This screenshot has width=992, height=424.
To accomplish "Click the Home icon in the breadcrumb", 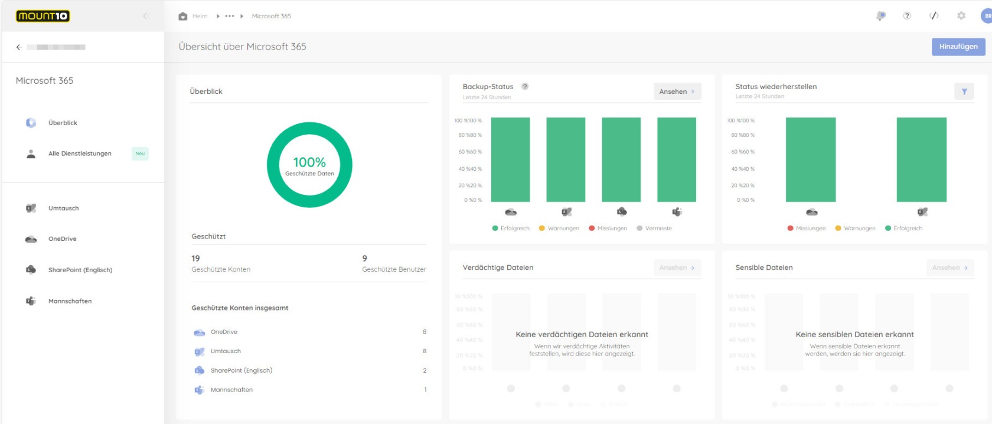I will 183,16.
